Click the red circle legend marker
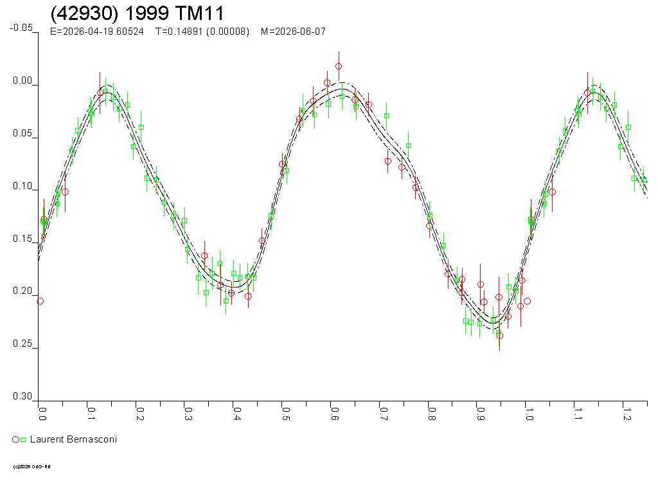658x494 pixels. pyautogui.click(x=15, y=439)
